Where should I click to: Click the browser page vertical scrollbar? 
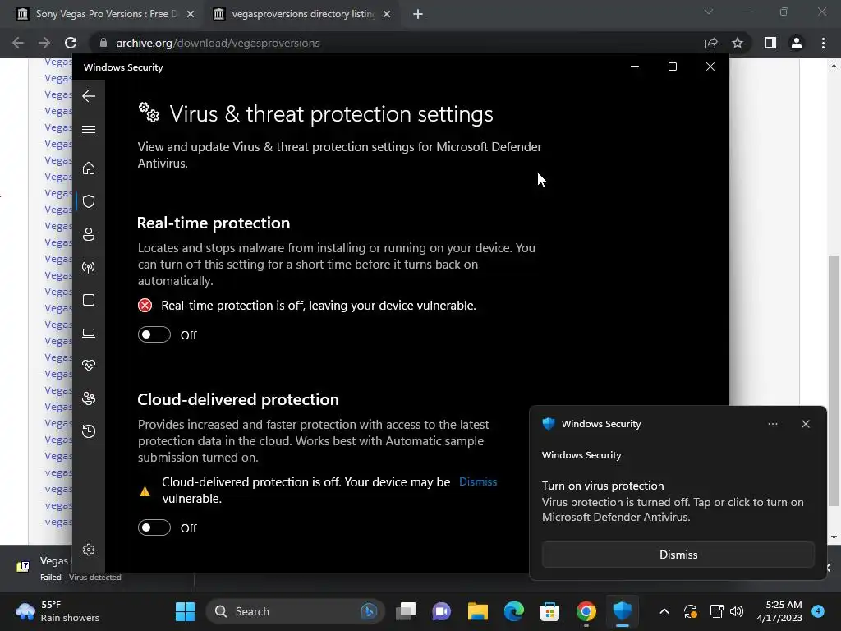834,381
